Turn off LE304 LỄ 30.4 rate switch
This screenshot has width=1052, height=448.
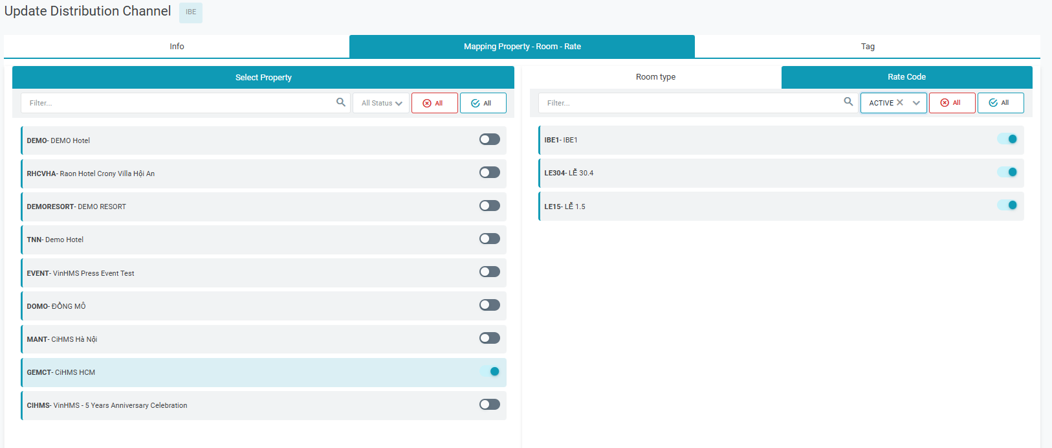[1007, 172]
